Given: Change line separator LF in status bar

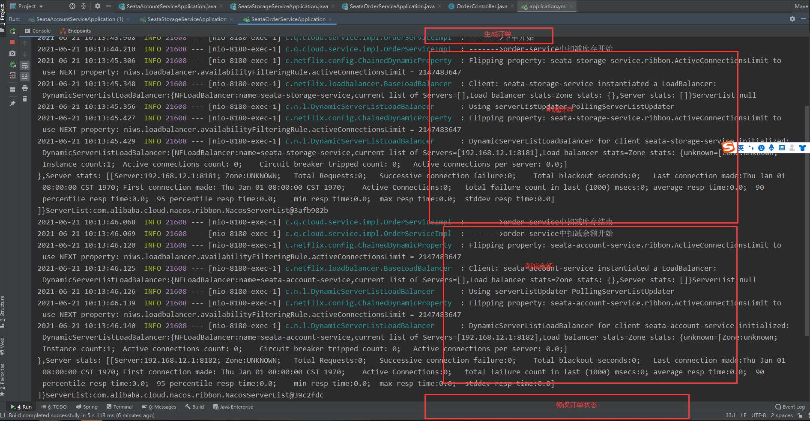Looking at the screenshot, I should [744, 415].
